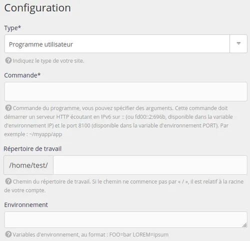Focus the Répertoire de travail input field
Image resolution: width=250 pixels, height=241 pixels.
(x=150, y=165)
